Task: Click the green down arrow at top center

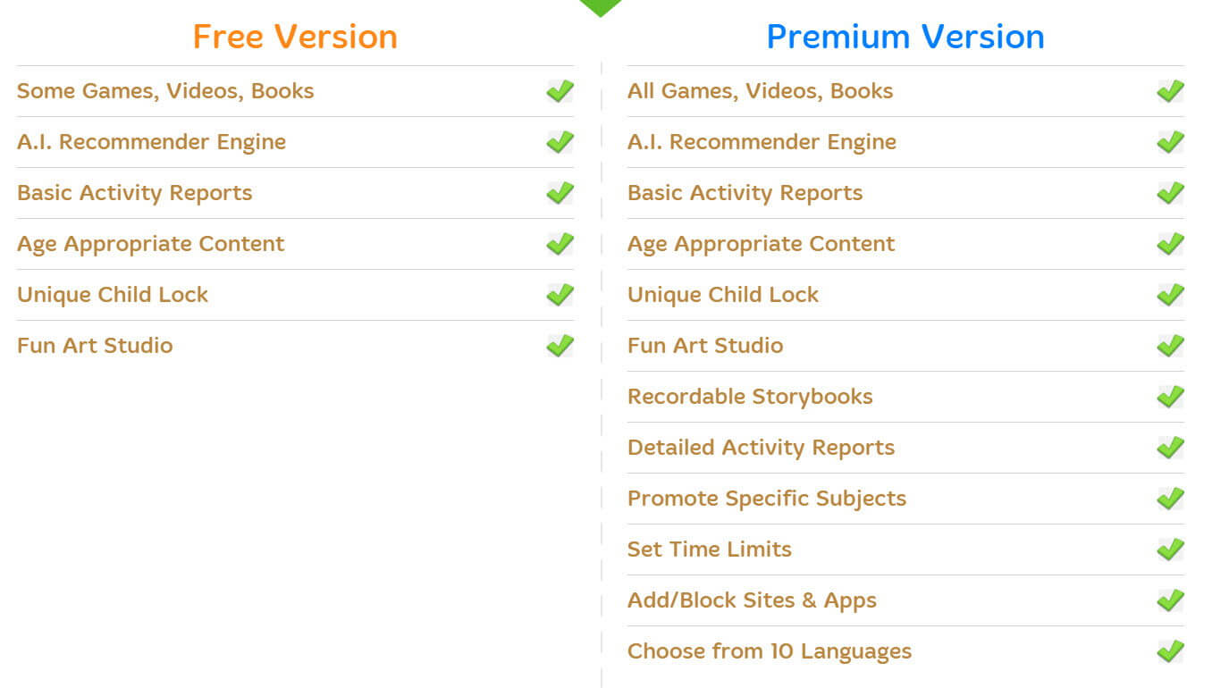Action: pos(601,7)
